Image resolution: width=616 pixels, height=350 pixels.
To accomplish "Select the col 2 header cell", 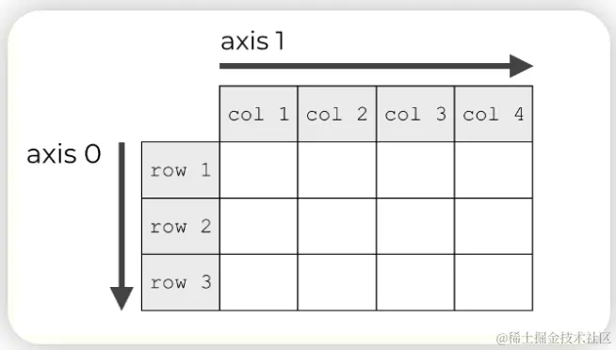I will [337, 114].
